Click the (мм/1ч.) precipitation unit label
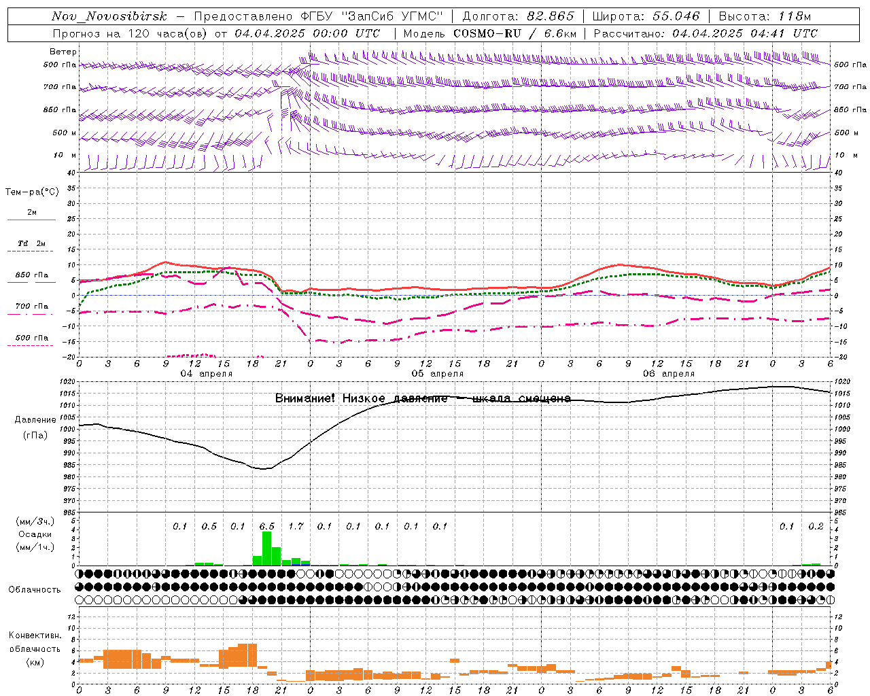 tap(35, 547)
